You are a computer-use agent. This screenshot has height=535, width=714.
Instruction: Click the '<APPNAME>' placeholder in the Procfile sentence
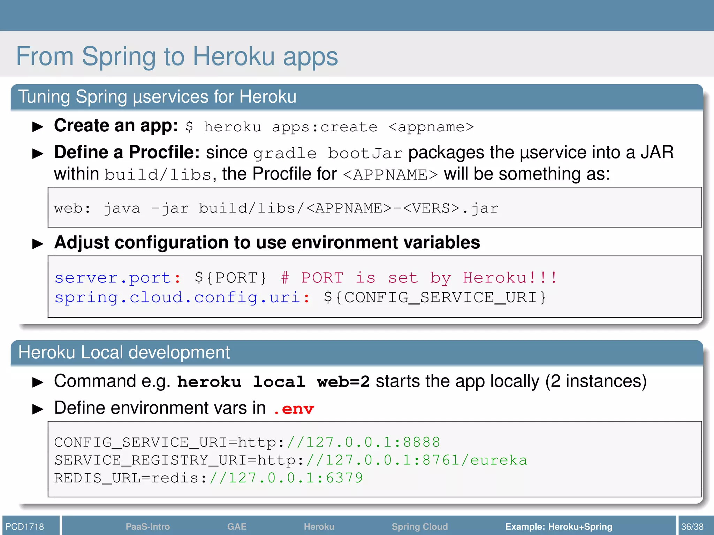(390, 175)
